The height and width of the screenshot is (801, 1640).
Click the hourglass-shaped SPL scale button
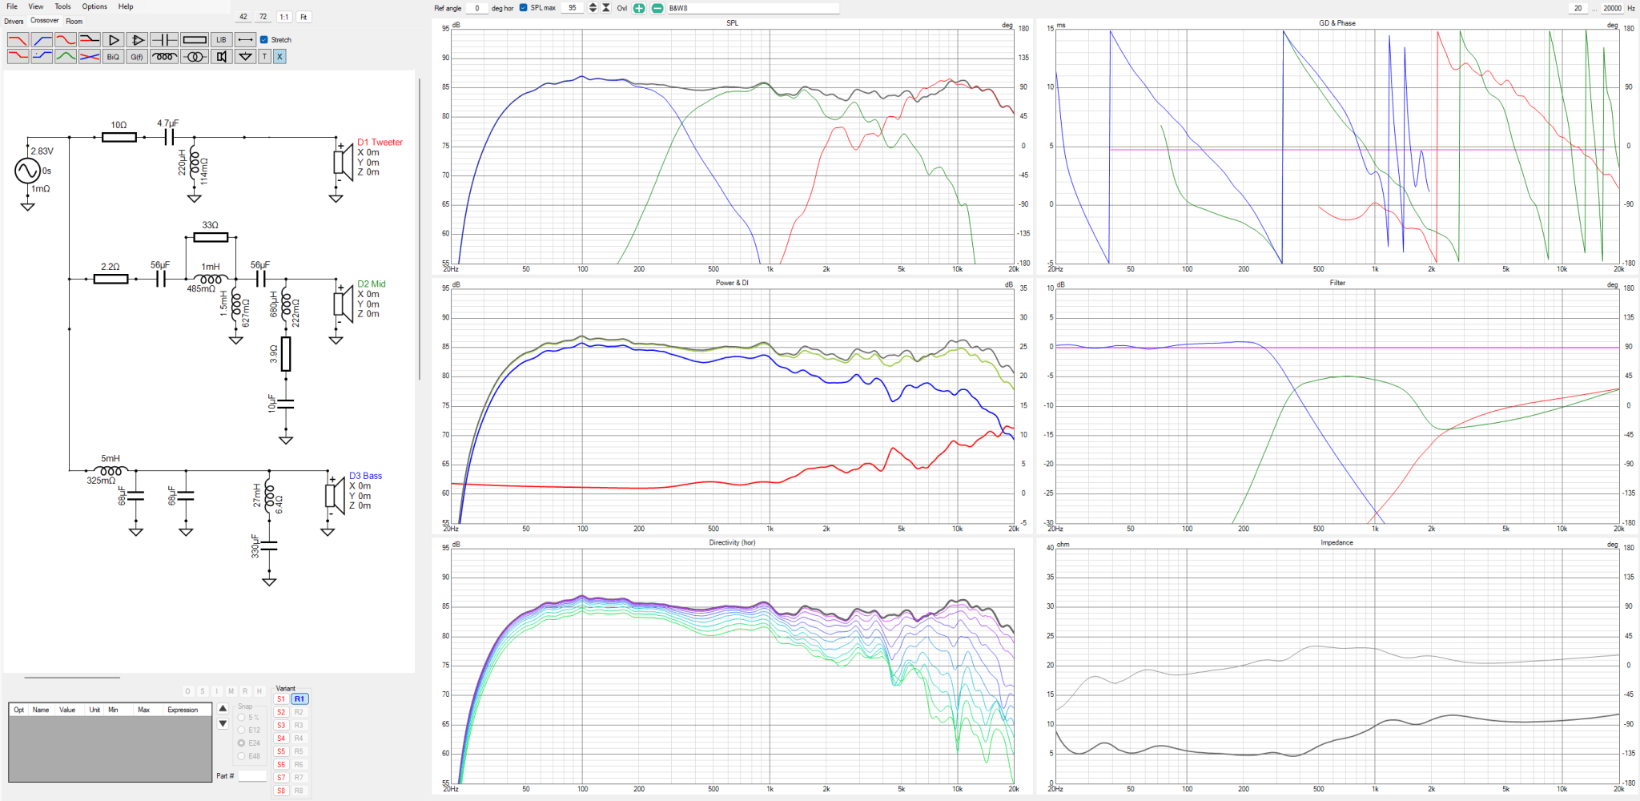tap(606, 8)
